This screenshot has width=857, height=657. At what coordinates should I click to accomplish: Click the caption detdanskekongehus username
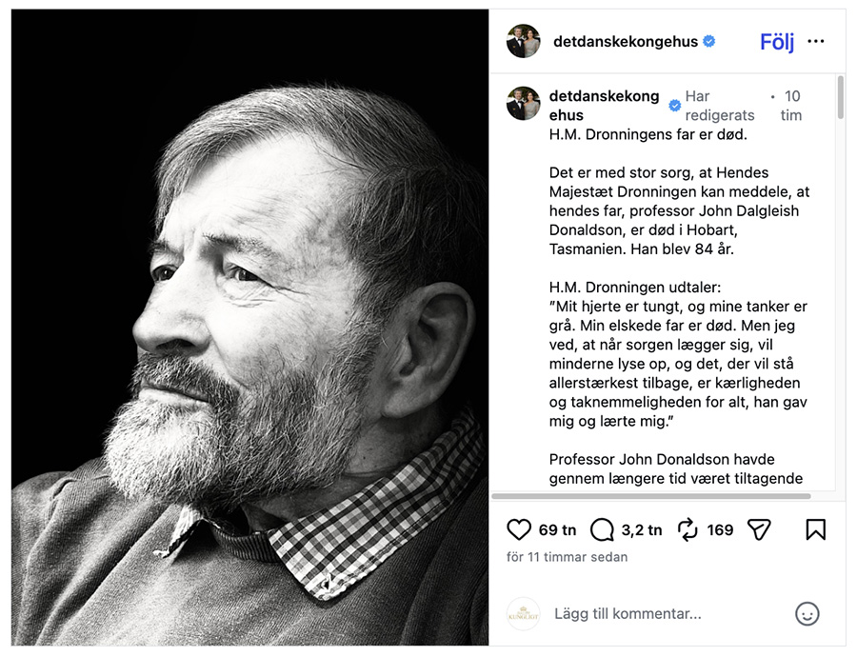click(x=604, y=106)
